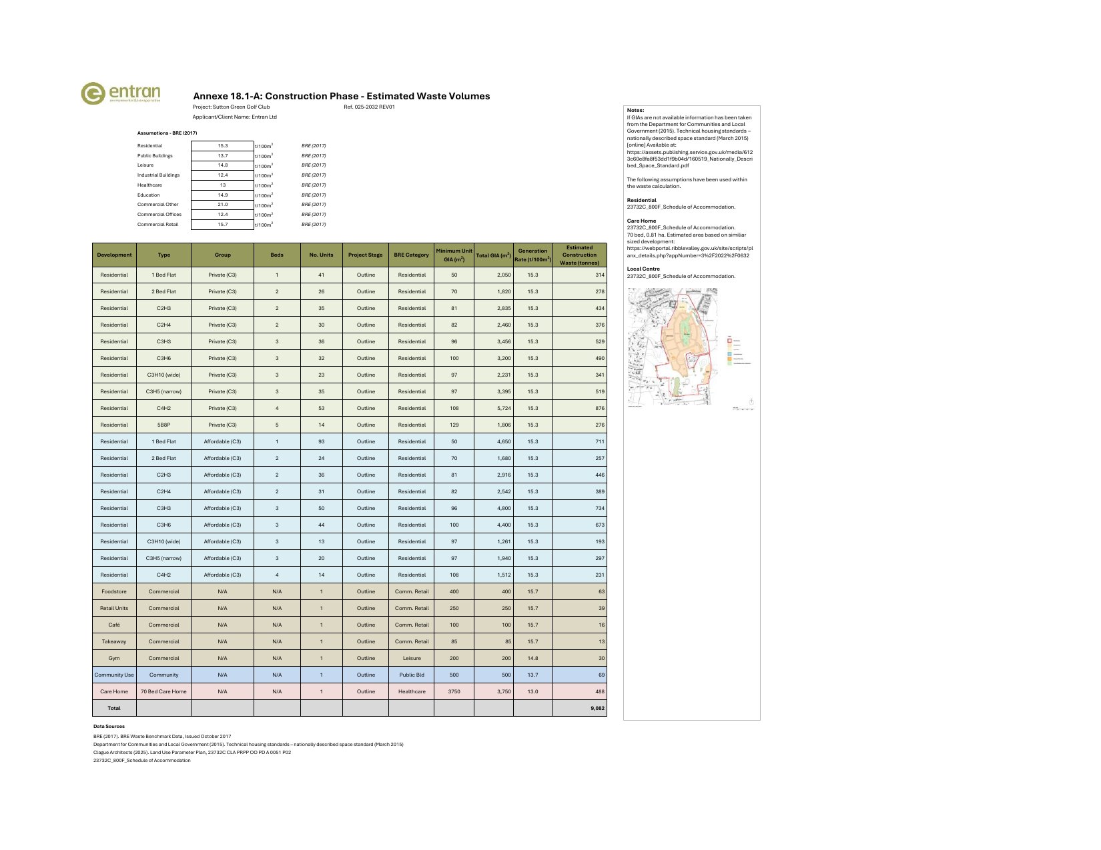Select the Foodstore development row label

coord(114,591)
